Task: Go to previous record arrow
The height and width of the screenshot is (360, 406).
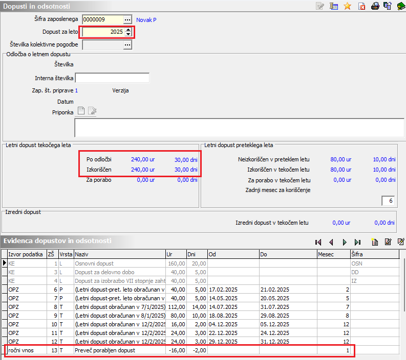Action: click(331, 242)
